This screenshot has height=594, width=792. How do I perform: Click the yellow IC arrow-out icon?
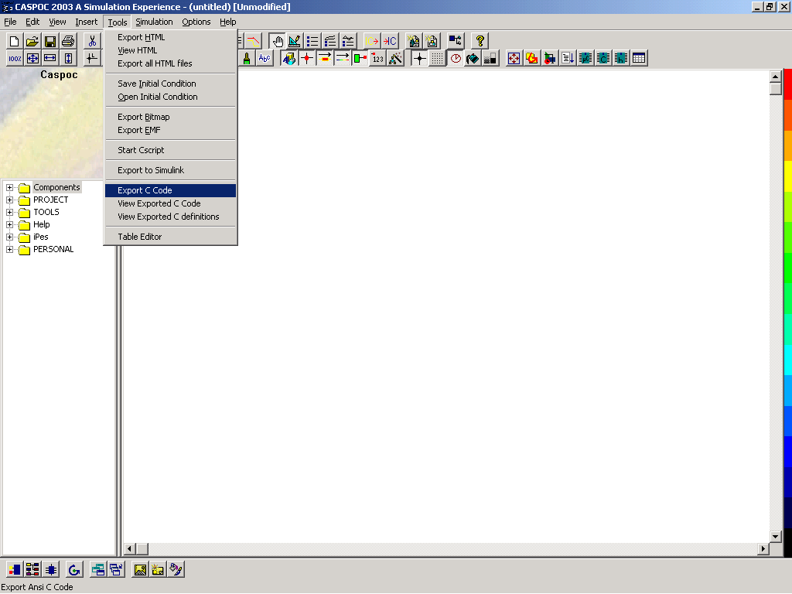372,42
